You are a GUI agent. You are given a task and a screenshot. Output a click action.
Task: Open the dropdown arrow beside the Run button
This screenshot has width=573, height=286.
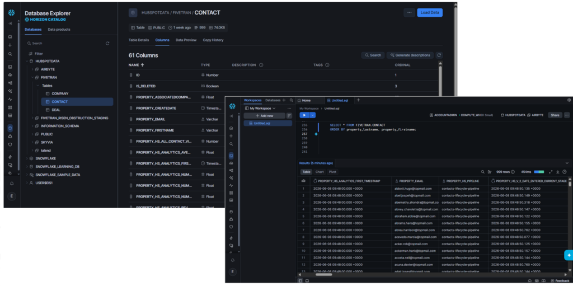point(312,115)
